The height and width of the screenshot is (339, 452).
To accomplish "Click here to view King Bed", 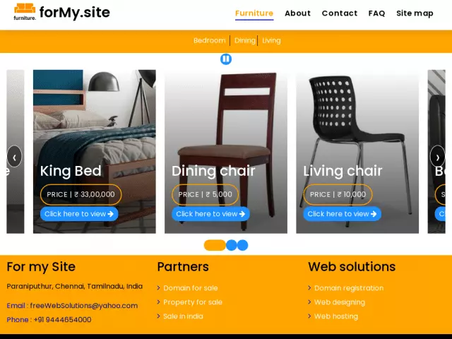I will (79, 214).
